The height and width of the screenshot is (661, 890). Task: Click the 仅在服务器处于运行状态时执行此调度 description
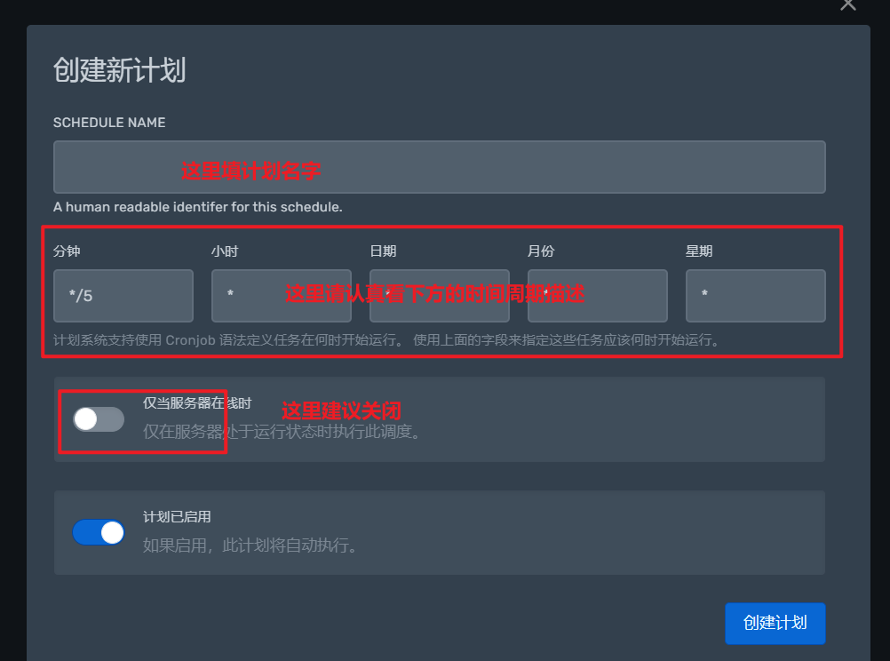click(x=282, y=432)
